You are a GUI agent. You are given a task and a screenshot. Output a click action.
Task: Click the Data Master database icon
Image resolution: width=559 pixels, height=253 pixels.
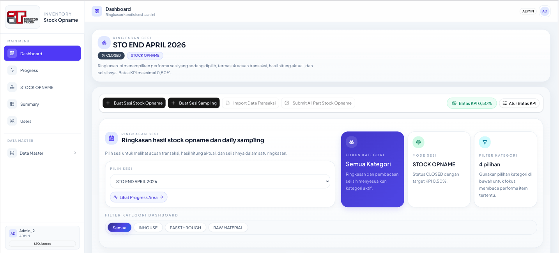(12, 153)
